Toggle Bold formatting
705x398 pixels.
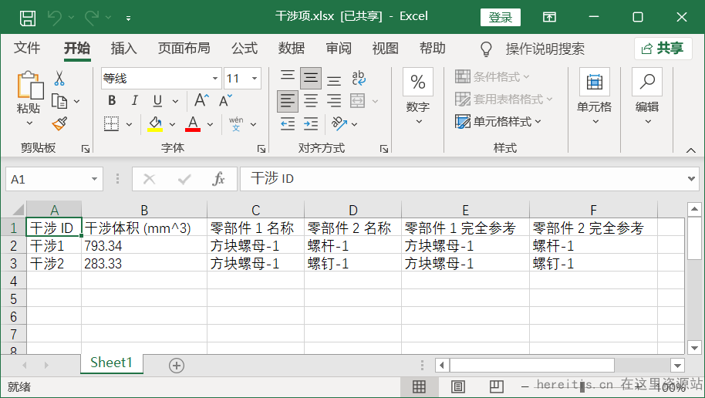(x=112, y=101)
